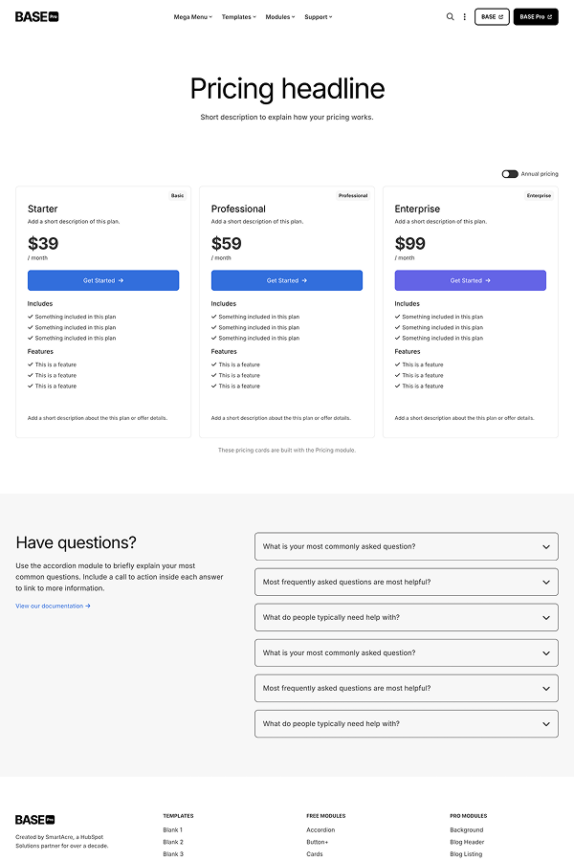Click the external link icon on BASE button

click(501, 16)
